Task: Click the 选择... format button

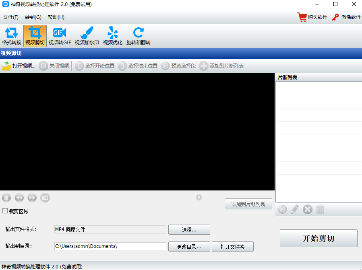Action: 189,230
